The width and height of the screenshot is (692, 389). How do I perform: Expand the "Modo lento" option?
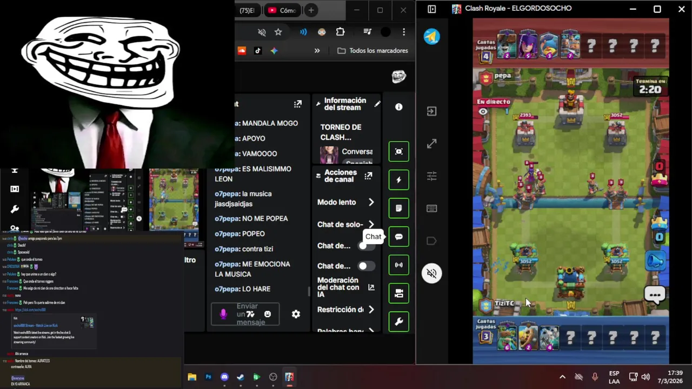point(371,202)
